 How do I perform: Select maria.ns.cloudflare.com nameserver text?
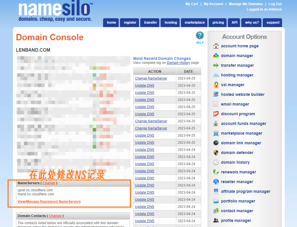pyautogui.click(x=36, y=194)
